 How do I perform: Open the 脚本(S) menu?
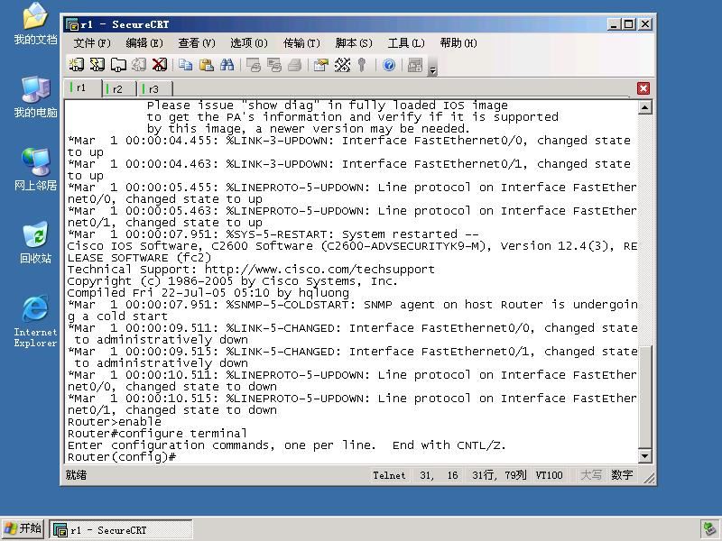click(354, 43)
